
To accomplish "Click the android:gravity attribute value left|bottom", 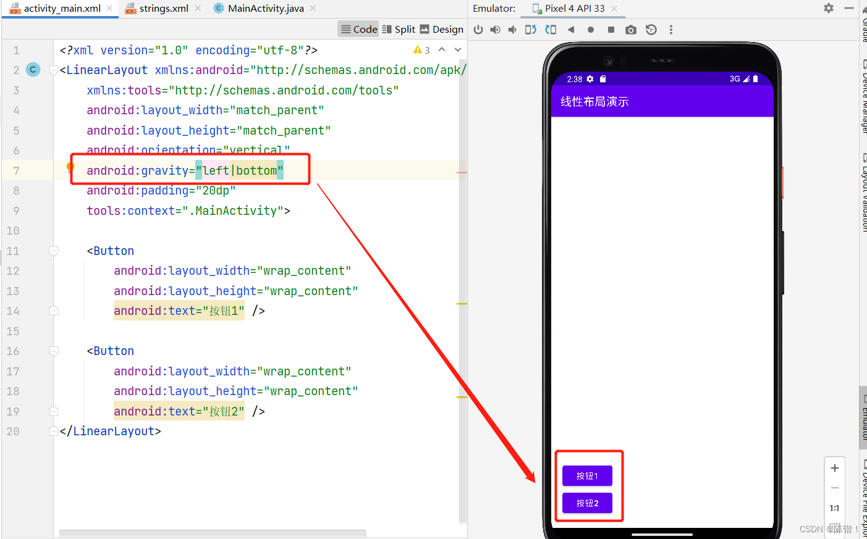I will click(x=240, y=170).
